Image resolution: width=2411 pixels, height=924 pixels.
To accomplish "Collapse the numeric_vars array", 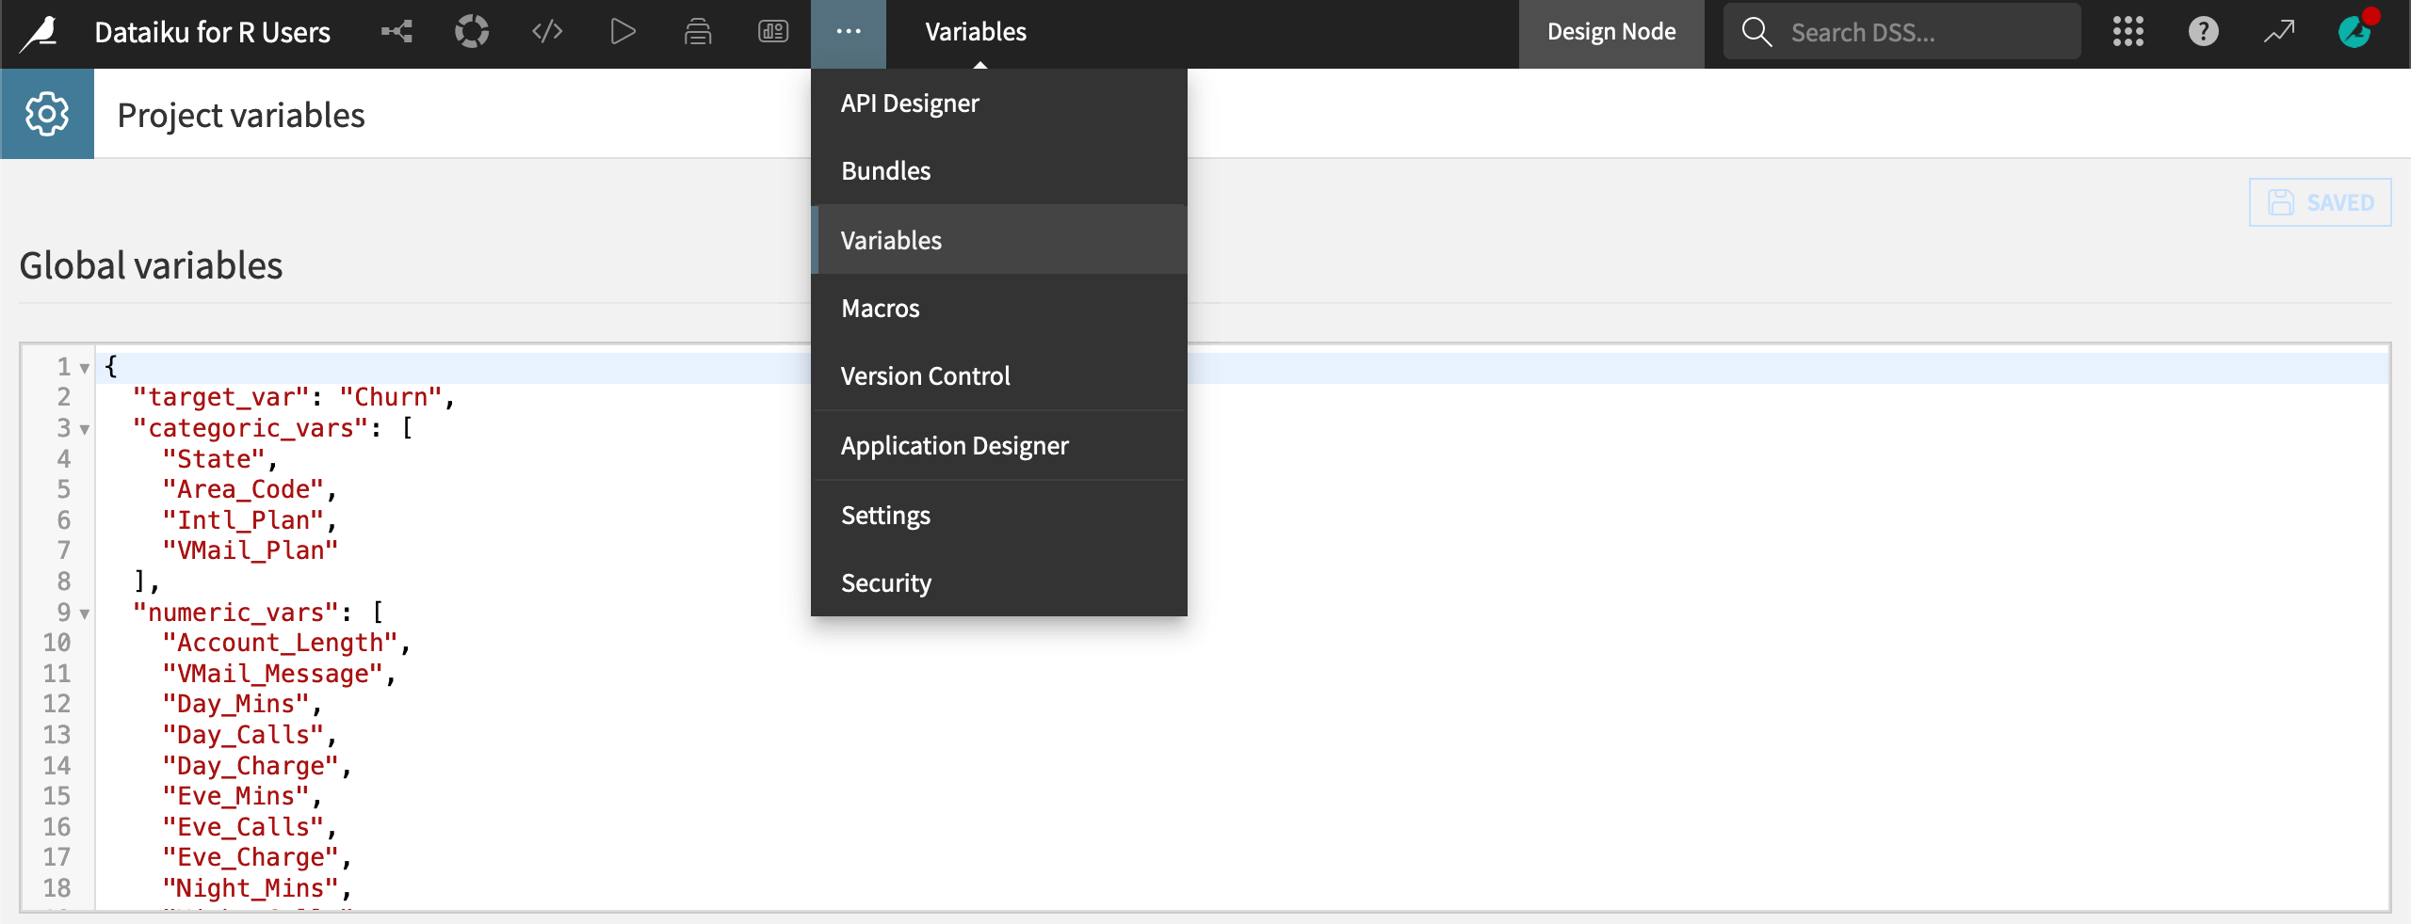I will click(x=85, y=613).
